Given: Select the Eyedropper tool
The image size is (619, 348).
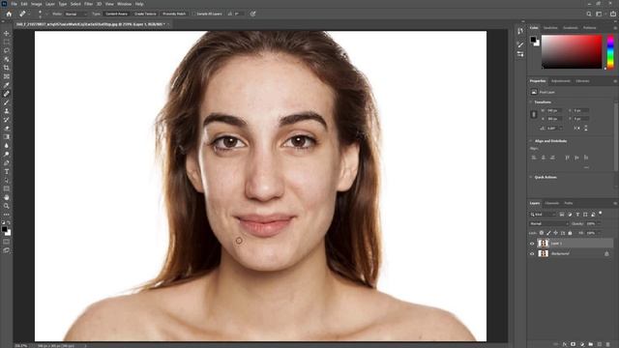Looking at the screenshot, I should [7, 85].
